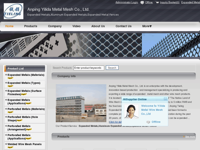Open Inquiry Basket(0) link
The image size is (200, 150).
[x=169, y=2]
